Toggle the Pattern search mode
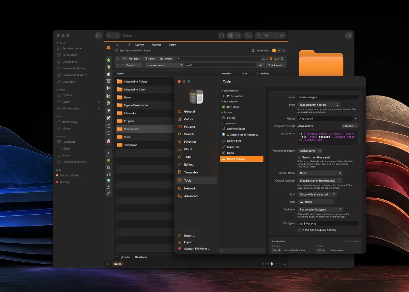 166,59
